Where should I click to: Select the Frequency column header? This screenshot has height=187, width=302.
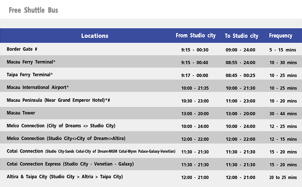click(280, 36)
